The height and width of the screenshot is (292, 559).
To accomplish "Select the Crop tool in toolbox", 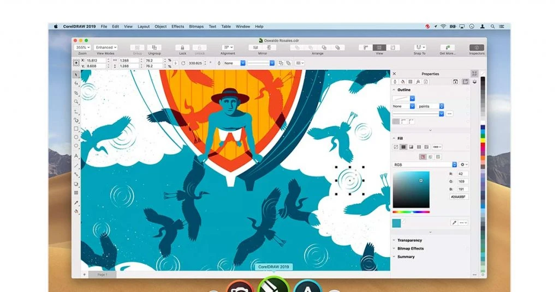I will pyautogui.click(x=76, y=93).
